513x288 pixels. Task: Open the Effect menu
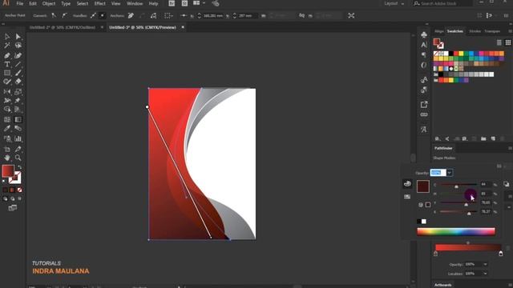[x=99, y=3]
